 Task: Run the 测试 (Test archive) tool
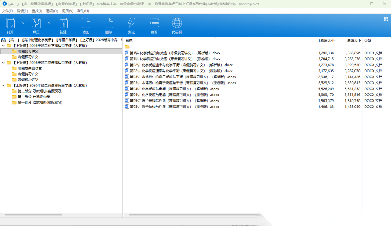(x=131, y=24)
